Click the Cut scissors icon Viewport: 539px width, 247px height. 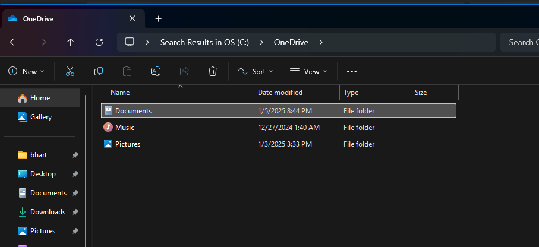[x=70, y=71]
